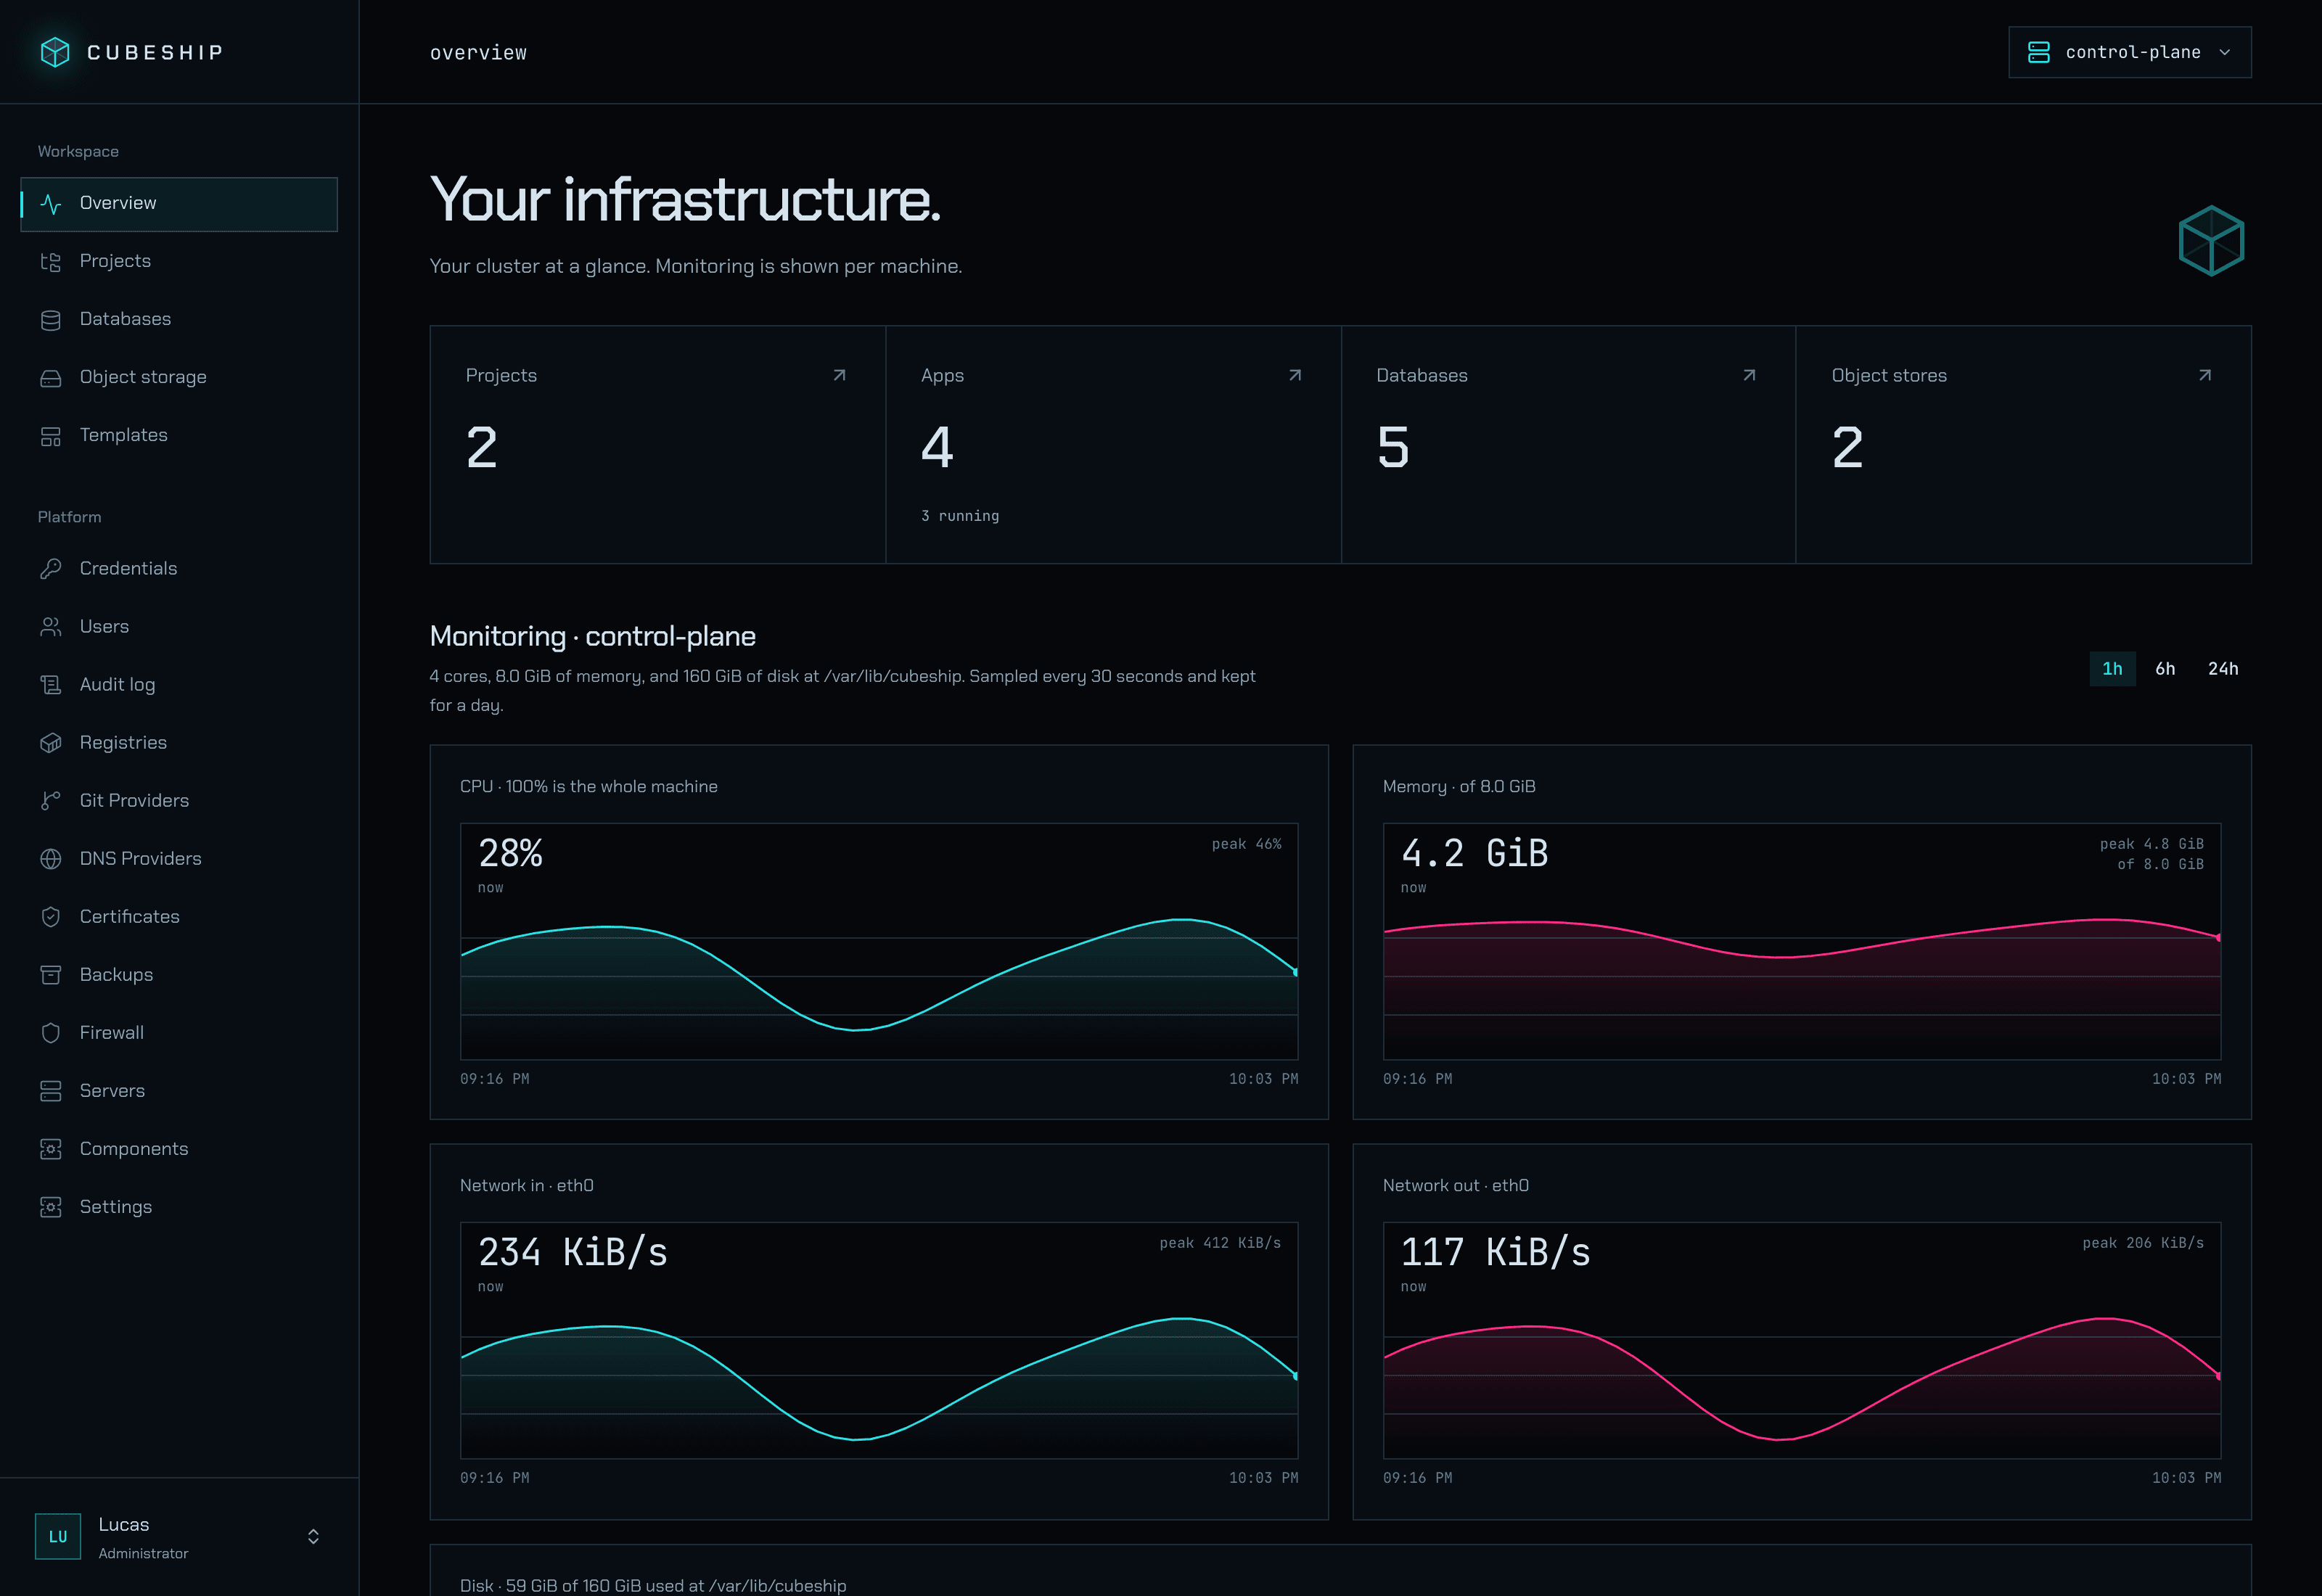Open Object storage from the sidebar

pyautogui.click(x=179, y=378)
